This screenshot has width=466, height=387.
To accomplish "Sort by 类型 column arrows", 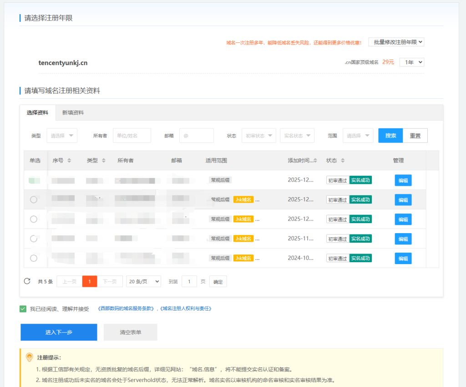I will 104,161.
